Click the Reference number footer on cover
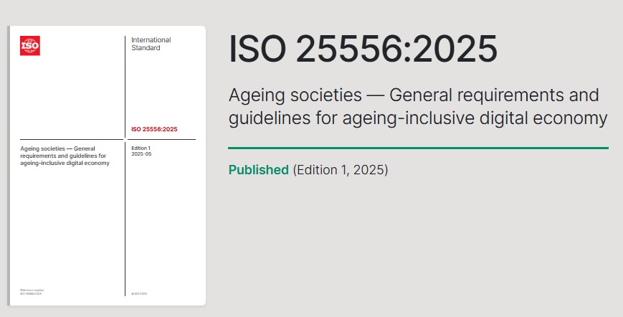 coord(32,292)
